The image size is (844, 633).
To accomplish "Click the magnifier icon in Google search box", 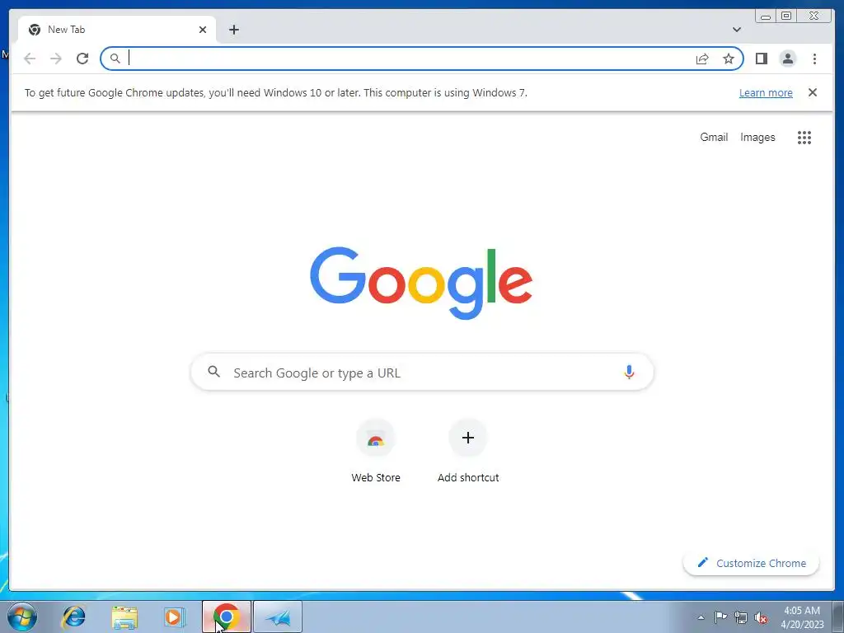I will (x=213, y=372).
